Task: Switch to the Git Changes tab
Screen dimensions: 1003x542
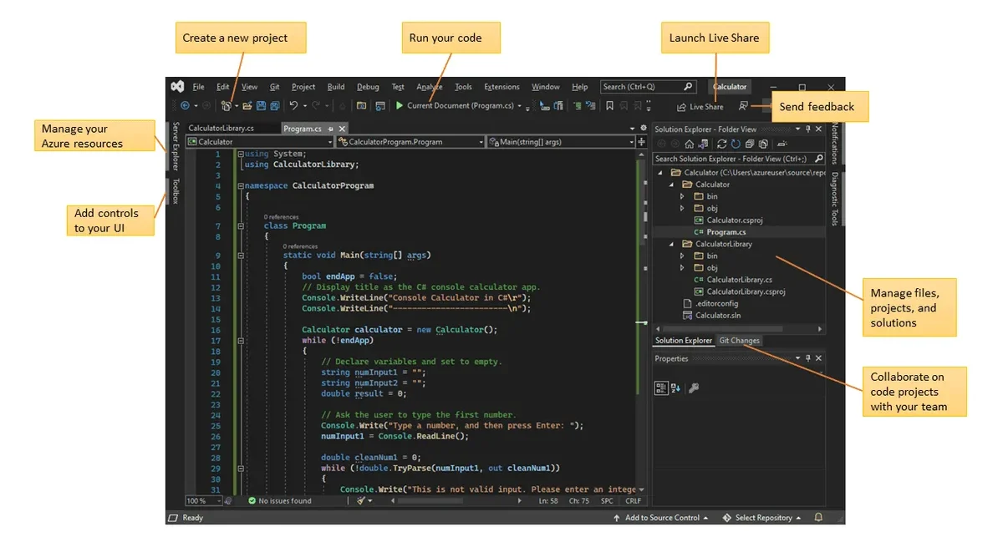Action: 740,341
